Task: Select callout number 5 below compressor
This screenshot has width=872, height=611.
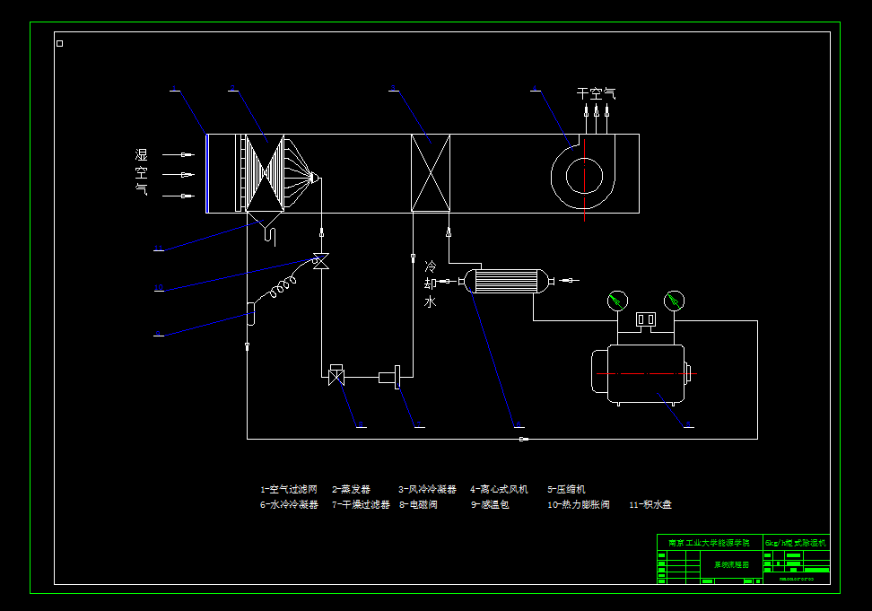Action: pyautogui.click(x=688, y=424)
